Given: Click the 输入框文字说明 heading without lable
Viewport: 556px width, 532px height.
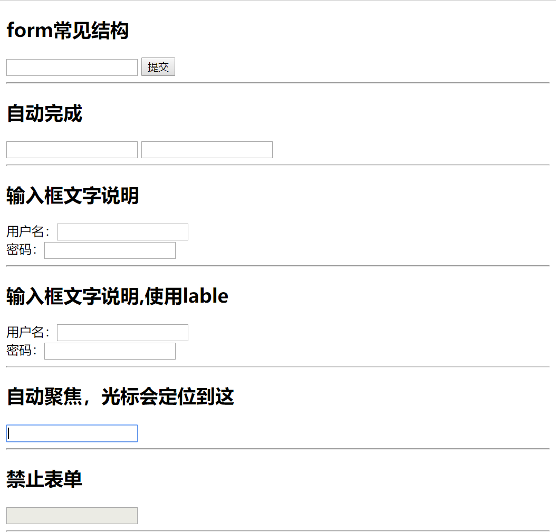Looking at the screenshot, I should pos(72,196).
